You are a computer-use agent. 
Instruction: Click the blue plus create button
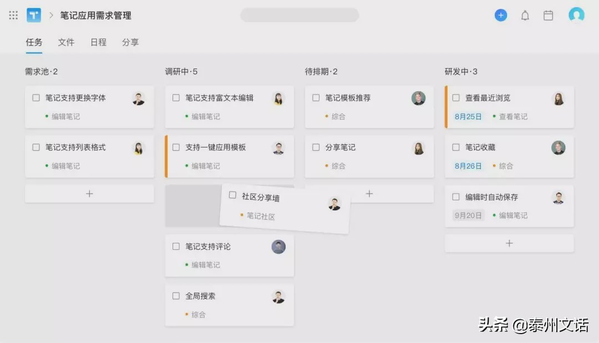pos(501,15)
